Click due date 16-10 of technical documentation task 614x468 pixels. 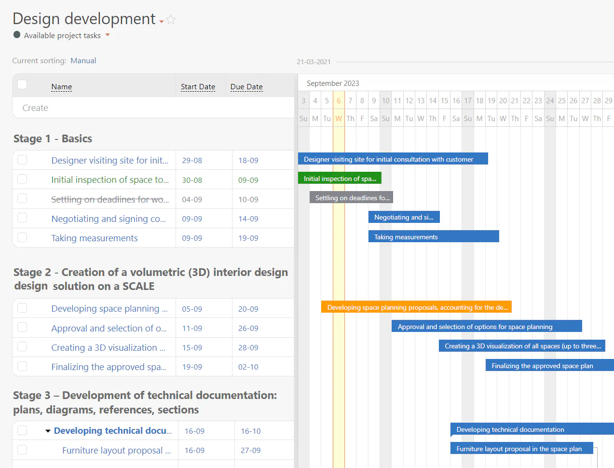[x=250, y=431]
